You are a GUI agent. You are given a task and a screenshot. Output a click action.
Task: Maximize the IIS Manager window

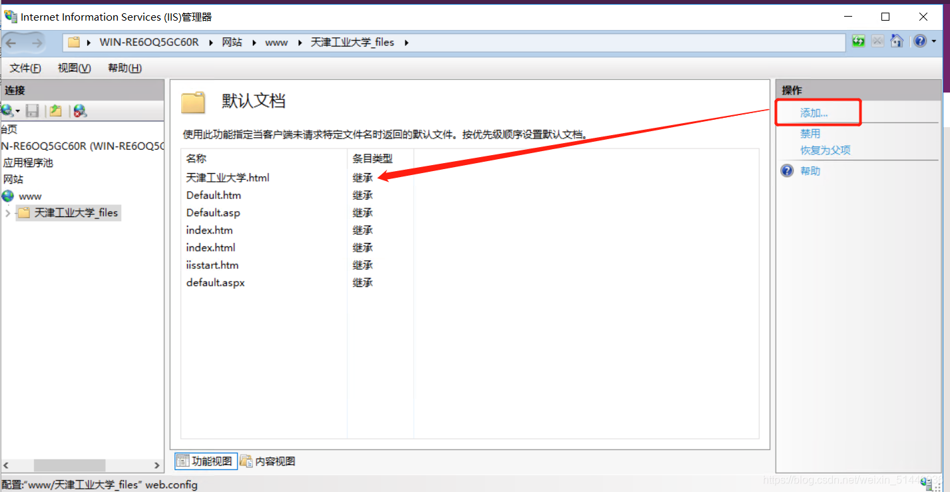pos(885,17)
